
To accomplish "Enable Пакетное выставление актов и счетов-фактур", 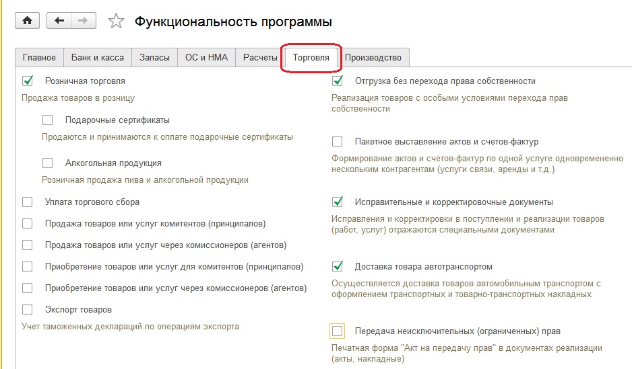I will click(x=338, y=142).
